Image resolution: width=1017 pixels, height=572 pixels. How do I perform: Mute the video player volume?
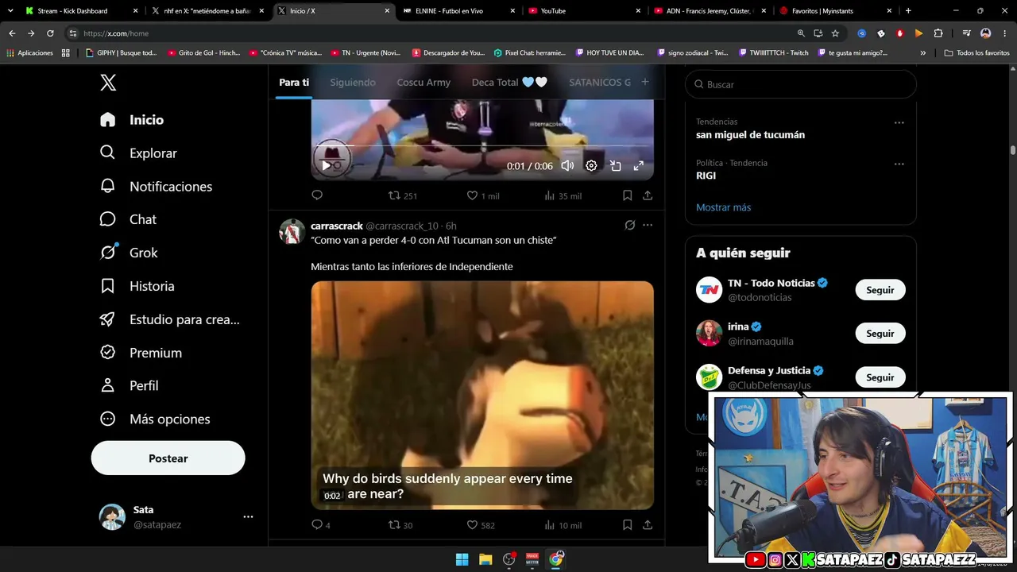coord(567,166)
